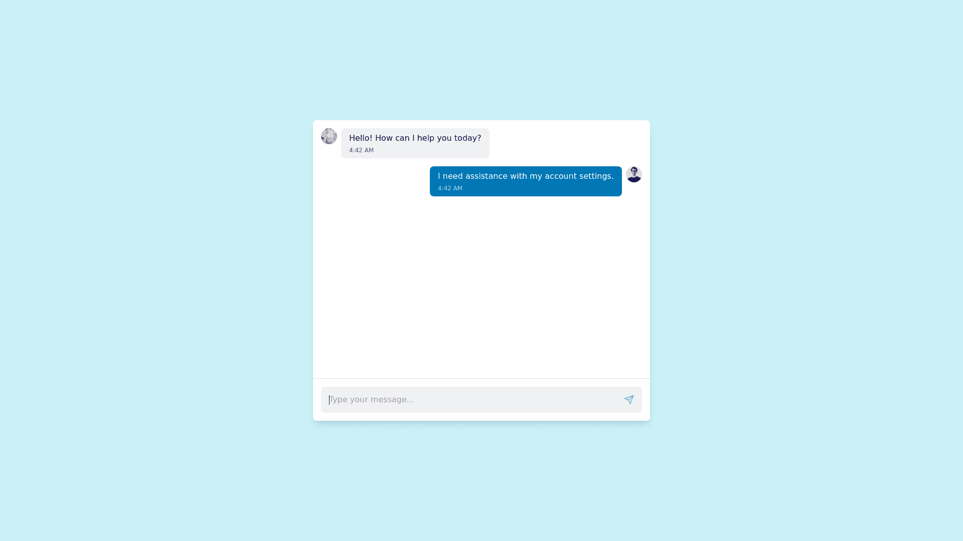Click the 4:42 AM timestamp in blue bubble

click(x=450, y=188)
